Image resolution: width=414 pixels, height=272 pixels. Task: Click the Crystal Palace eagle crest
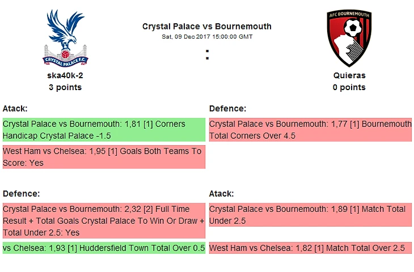pos(65,38)
